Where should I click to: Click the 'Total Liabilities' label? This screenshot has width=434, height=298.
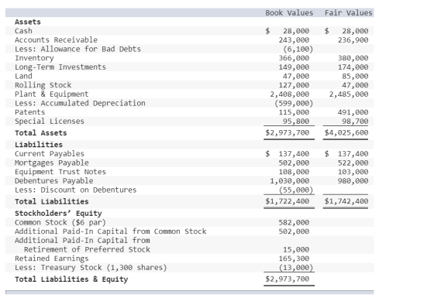click(x=52, y=201)
